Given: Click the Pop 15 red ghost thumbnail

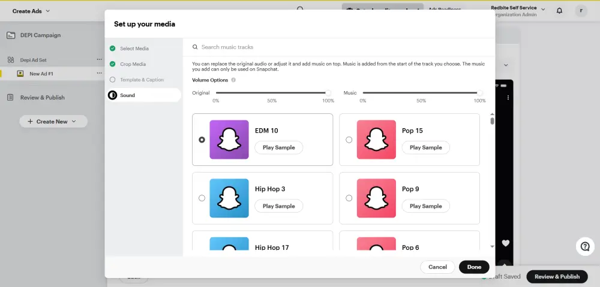Looking at the screenshot, I should (376, 140).
